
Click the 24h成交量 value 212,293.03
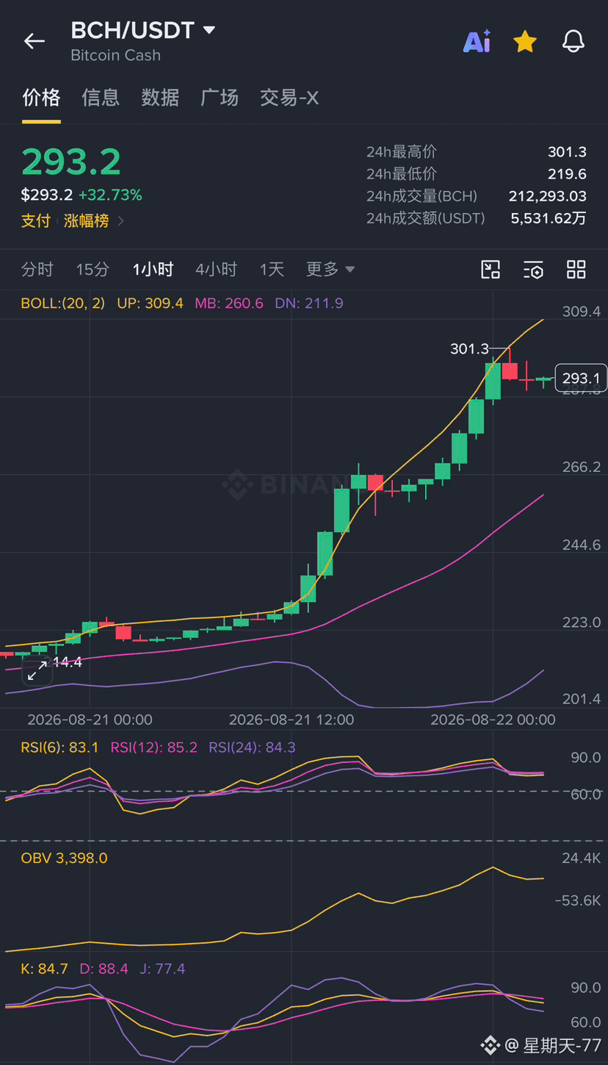coord(548,196)
